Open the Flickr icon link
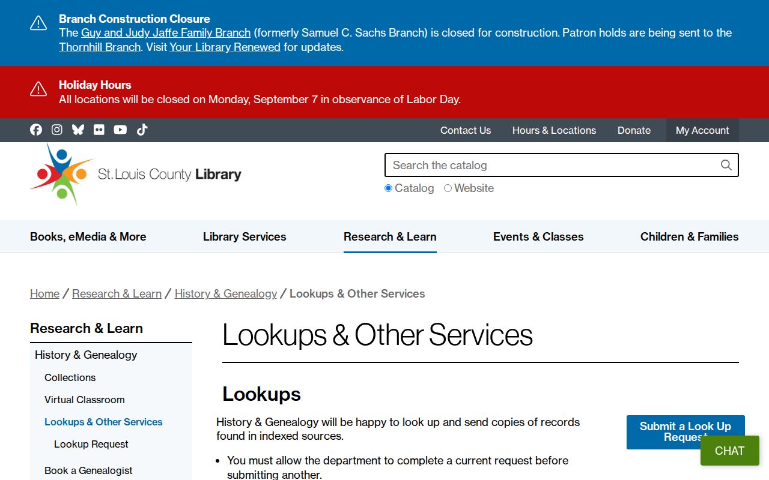 [99, 130]
